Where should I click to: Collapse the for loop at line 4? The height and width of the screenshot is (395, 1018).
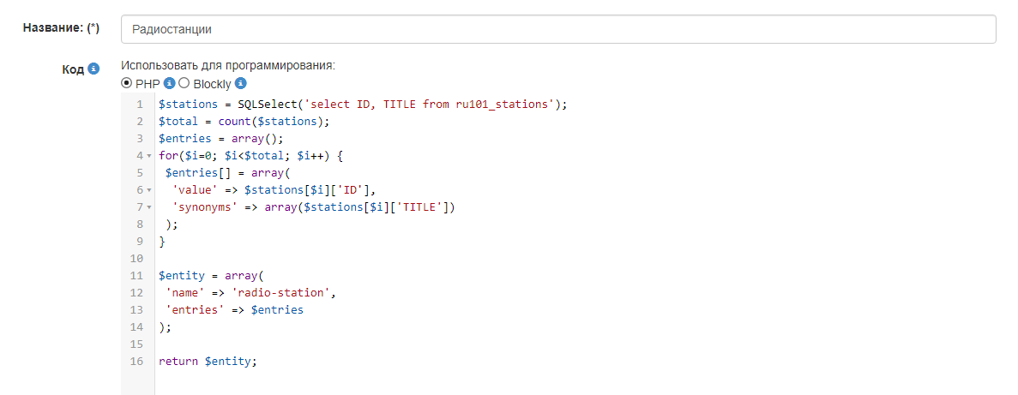(148, 156)
